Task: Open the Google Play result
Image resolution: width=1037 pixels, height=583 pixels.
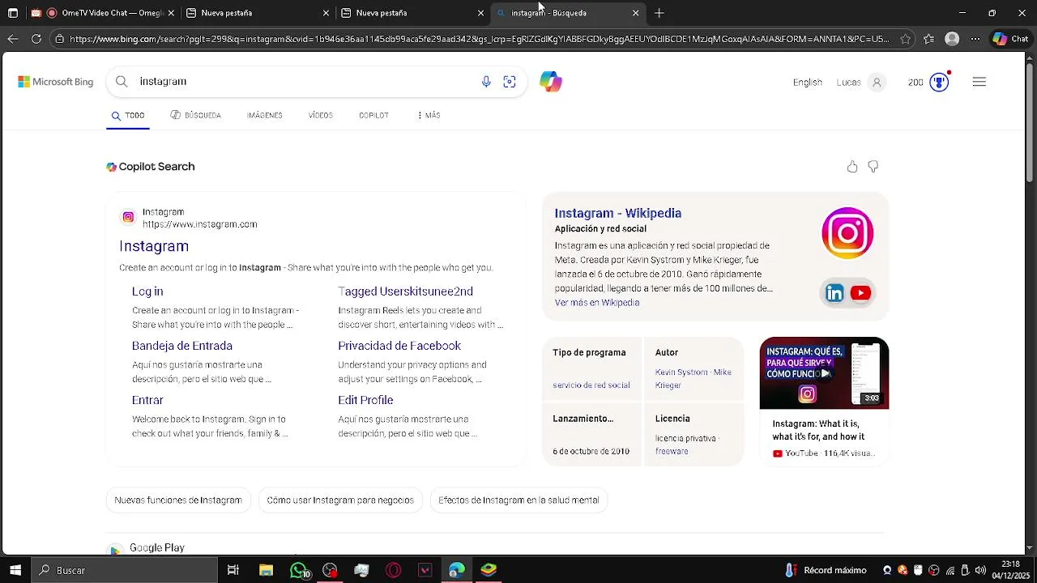Action: 157,548
